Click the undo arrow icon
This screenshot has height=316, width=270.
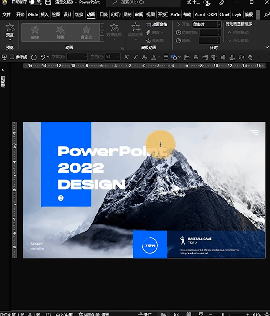click(x=42, y=57)
